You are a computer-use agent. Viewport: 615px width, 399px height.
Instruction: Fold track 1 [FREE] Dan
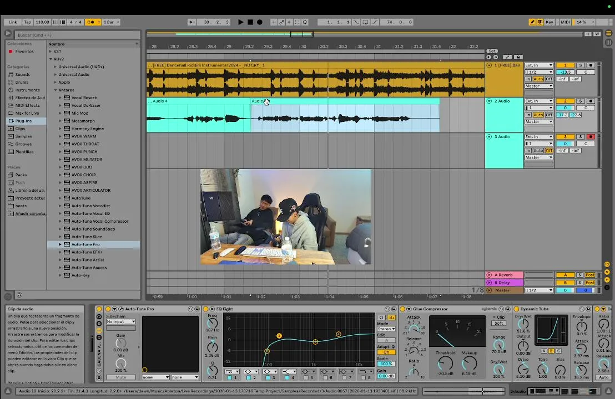point(489,65)
